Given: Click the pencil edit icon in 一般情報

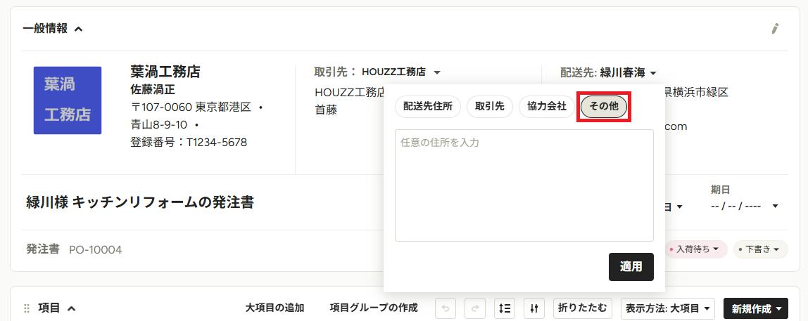Looking at the screenshot, I should pyautogui.click(x=774, y=29).
